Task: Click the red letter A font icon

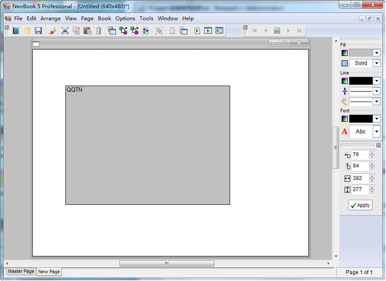Action: 344,132
